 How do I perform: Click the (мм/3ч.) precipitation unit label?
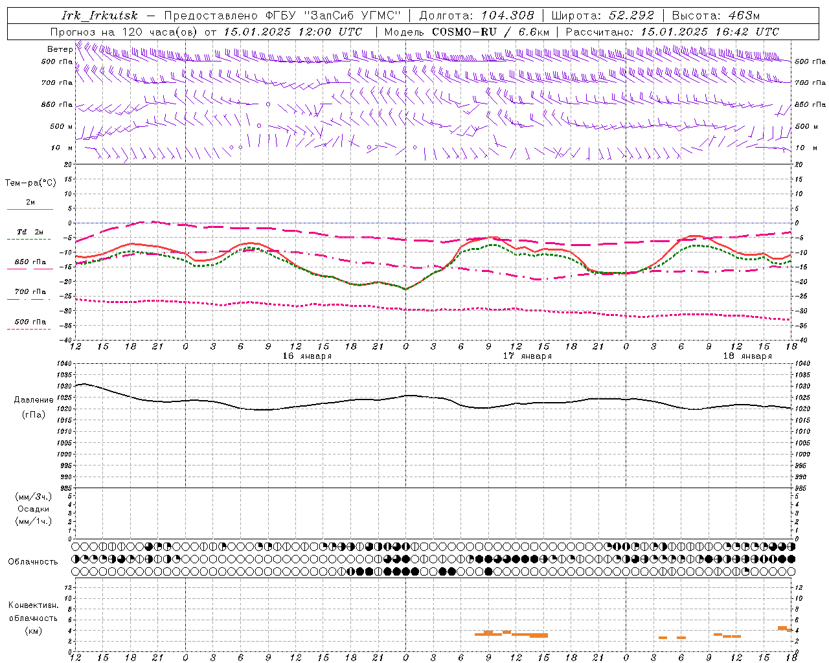[34, 497]
